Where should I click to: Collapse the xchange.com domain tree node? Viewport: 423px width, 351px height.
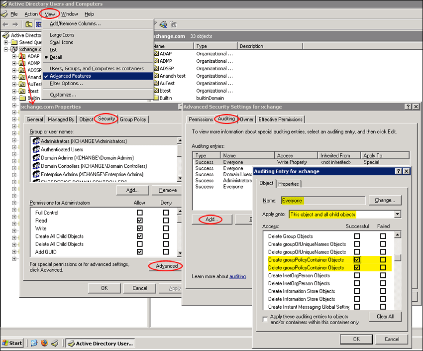tap(6, 49)
